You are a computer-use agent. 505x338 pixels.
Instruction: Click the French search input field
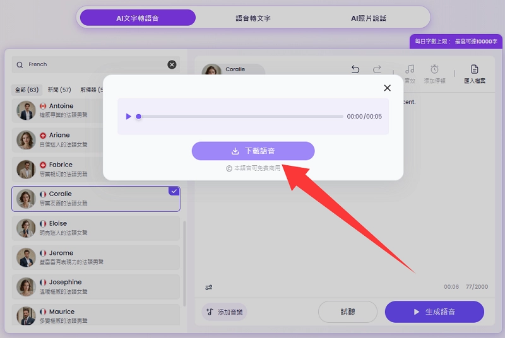[96, 65]
